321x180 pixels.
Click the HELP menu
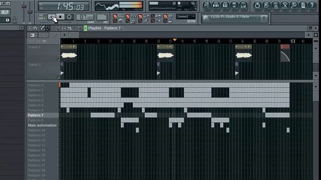(5, 12)
